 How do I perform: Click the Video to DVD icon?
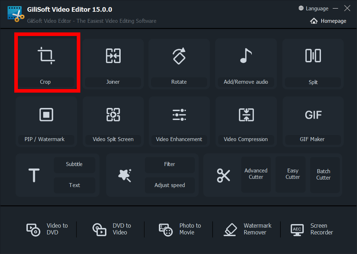(x=33, y=230)
